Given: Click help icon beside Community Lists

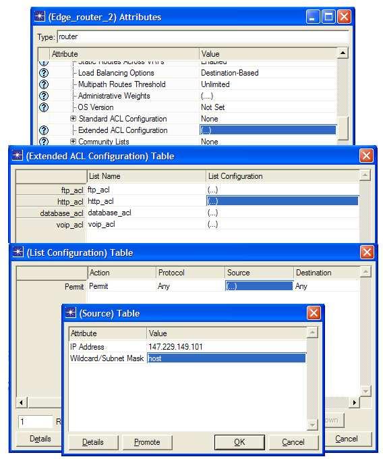Looking at the screenshot, I should (44, 142).
